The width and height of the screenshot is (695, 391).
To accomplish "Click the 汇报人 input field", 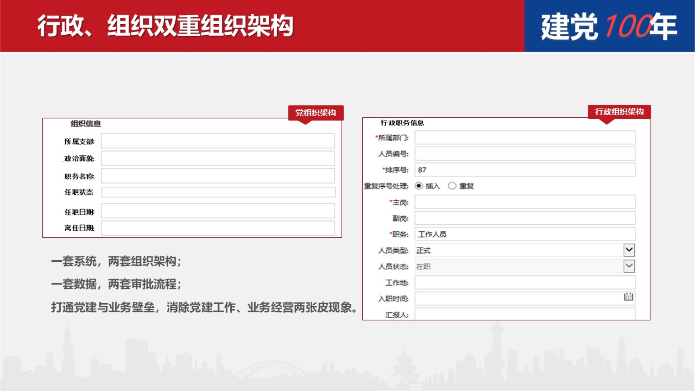I will (x=525, y=314).
